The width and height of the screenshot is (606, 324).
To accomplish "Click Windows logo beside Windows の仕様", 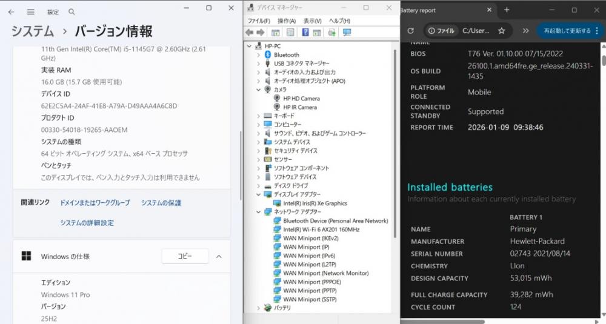I will coord(26,256).
